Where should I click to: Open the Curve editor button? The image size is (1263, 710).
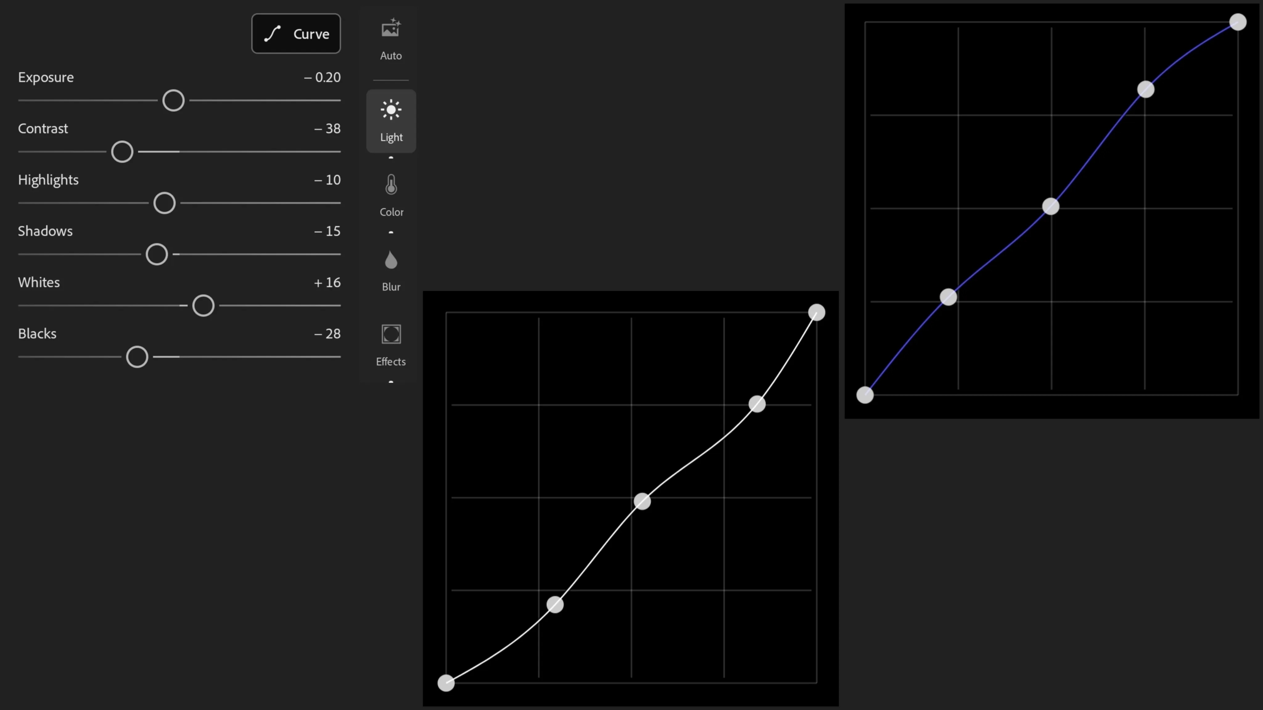pos(296,33)
